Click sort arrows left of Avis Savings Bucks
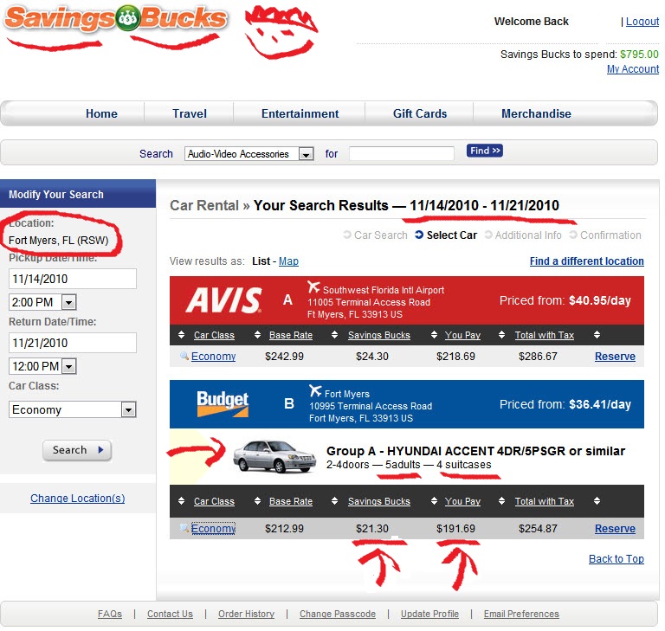 pos(334,335)
